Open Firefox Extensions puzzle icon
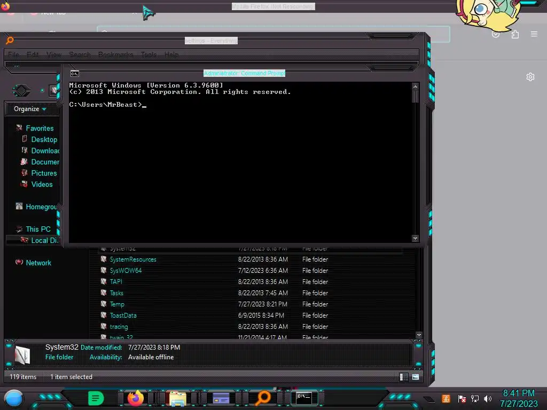Screen dimensions: 547x410 [x=515, y=34]
